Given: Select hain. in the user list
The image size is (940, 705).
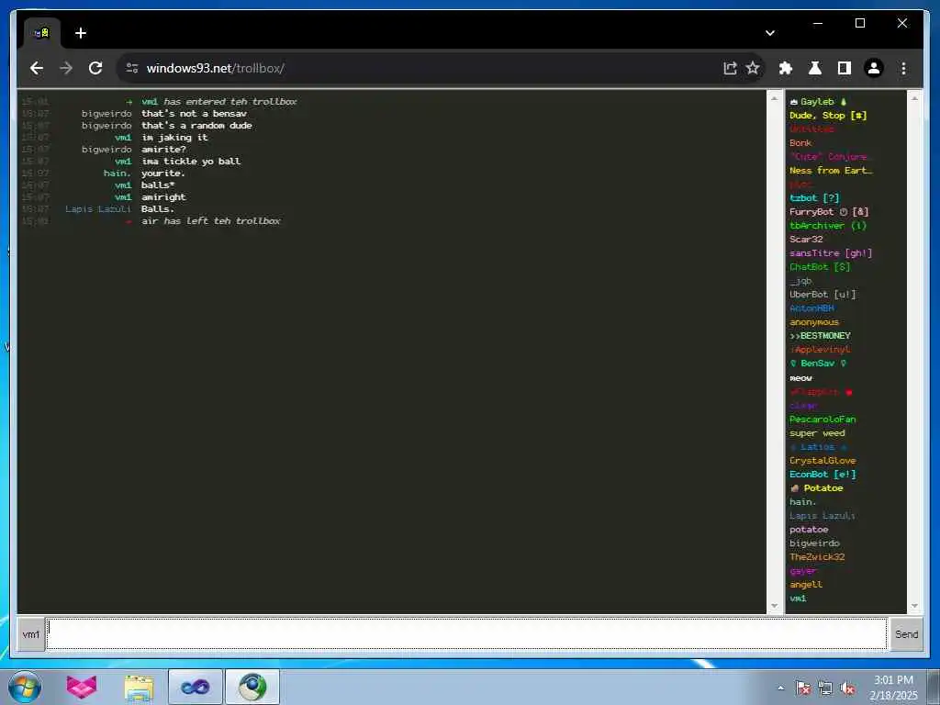Looking at the screenshot, I should pos(802,502).
